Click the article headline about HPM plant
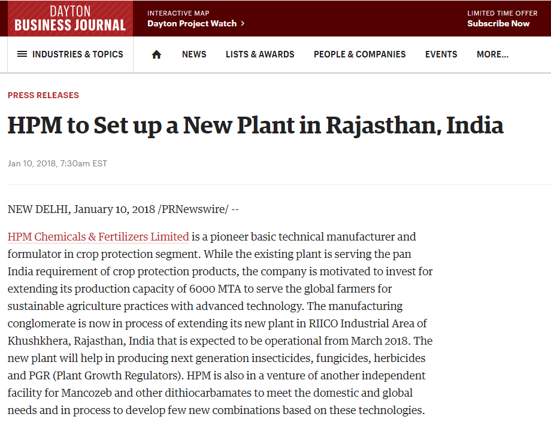Image resolution: width=551 pixels, height=429 pixels. click(x=256, y=126)
